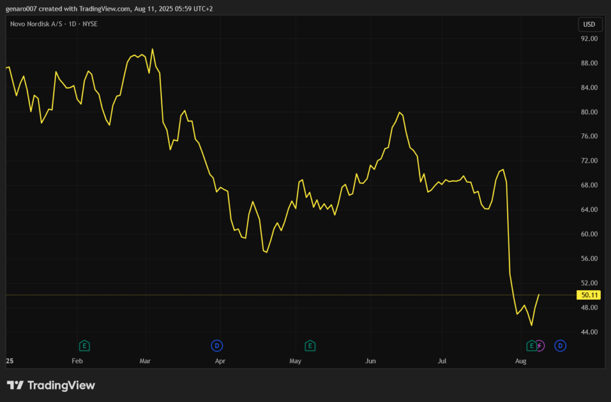611x402 pixels.
Task: Click the 44.00 price axis label
Action: pyautogui.click(x=589, y=332)
